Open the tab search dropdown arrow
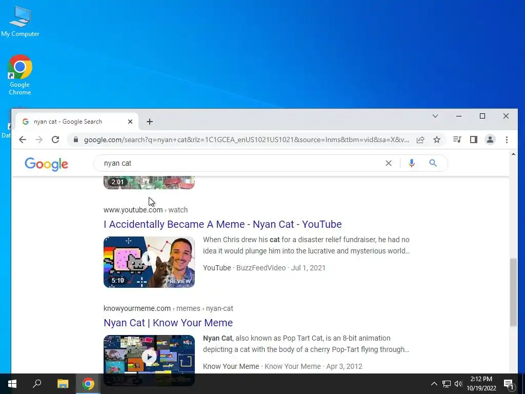This screenshot has width=525, height=394. tap(435, 116)
